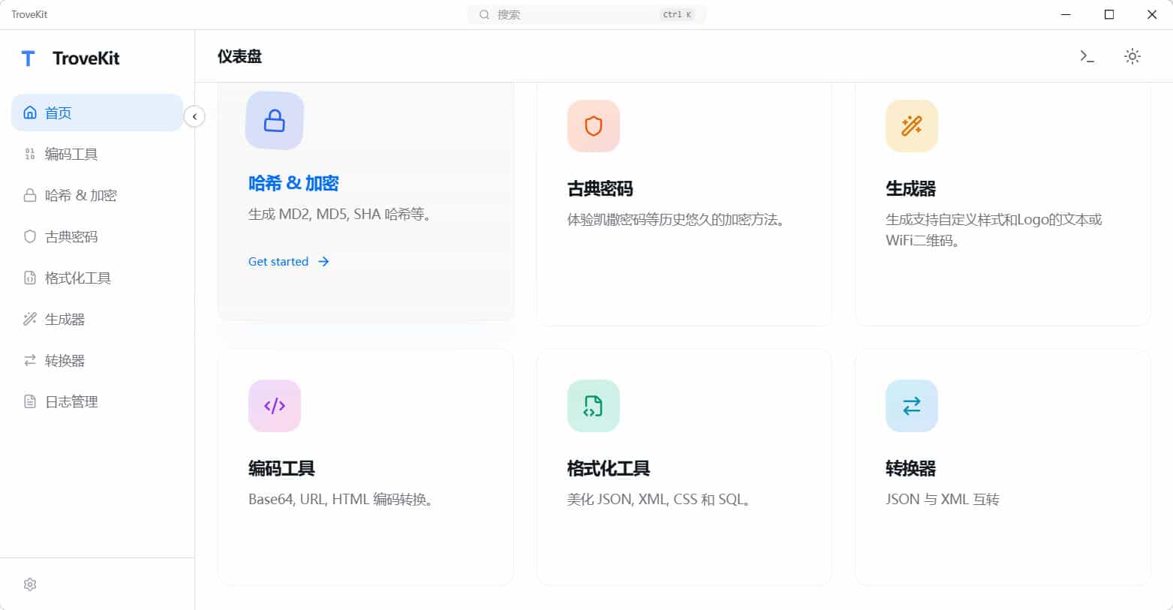
Task: Click the TroveKit logo at top left
Action: point(71,59)
